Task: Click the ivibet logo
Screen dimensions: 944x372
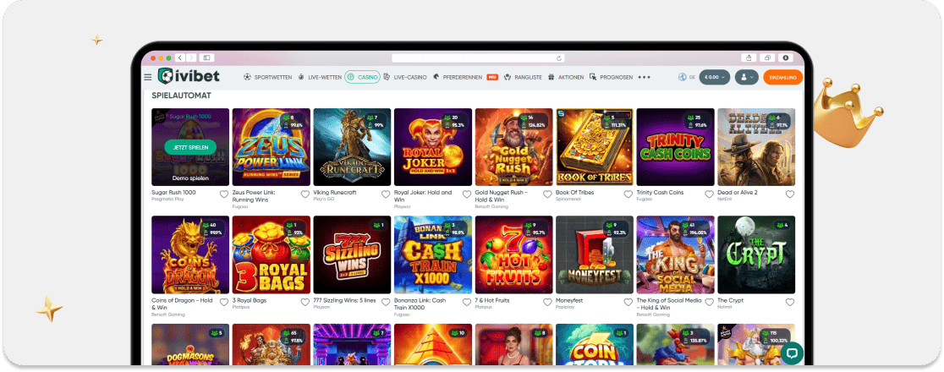Action: tap(189, 76)
